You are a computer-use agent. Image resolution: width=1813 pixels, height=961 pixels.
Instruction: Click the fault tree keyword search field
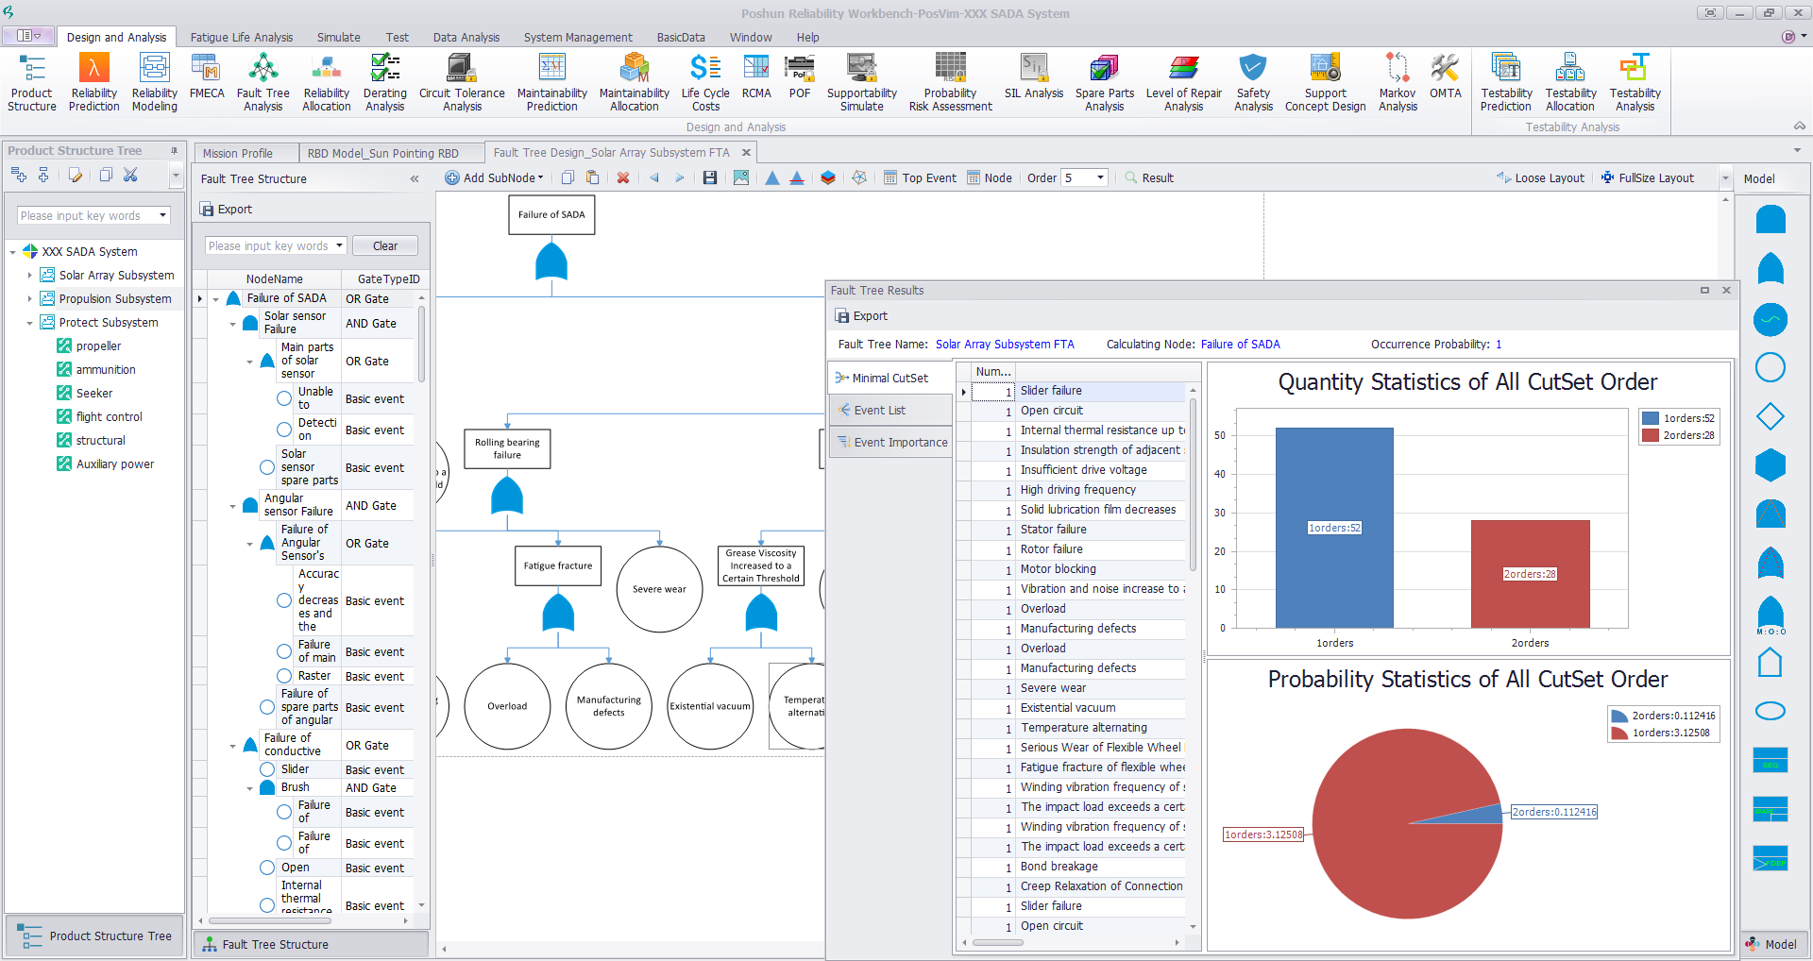[x=268, y=246]
